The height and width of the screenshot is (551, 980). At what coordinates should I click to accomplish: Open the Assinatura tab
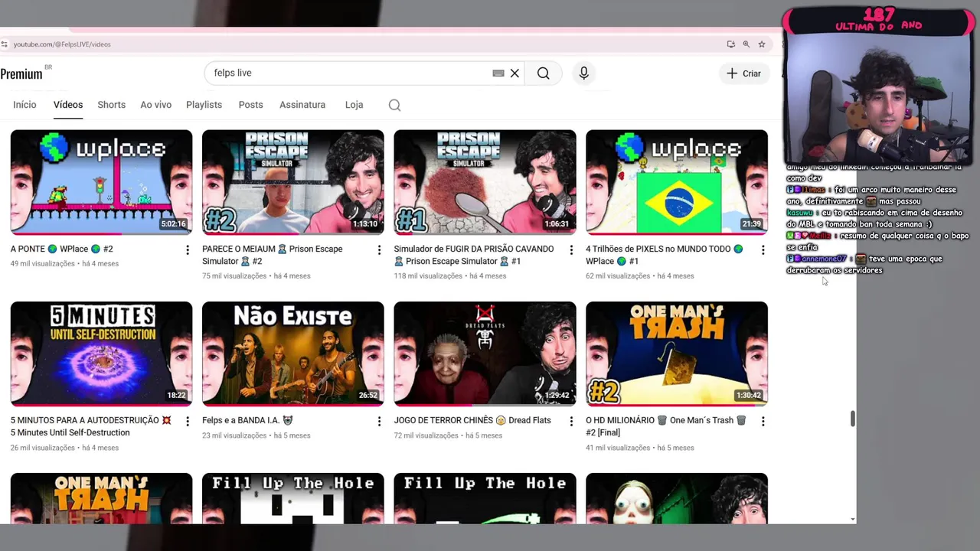pos(302,105)
